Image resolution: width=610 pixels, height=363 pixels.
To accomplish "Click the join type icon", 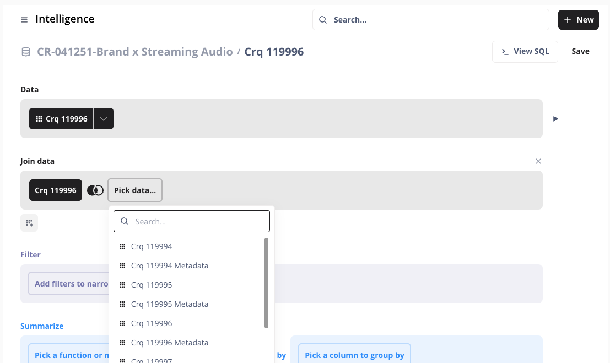I will coord(95,190).
